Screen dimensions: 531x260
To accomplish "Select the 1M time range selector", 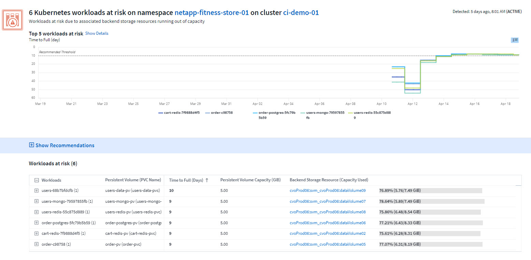I will click(x=515, y=40).
